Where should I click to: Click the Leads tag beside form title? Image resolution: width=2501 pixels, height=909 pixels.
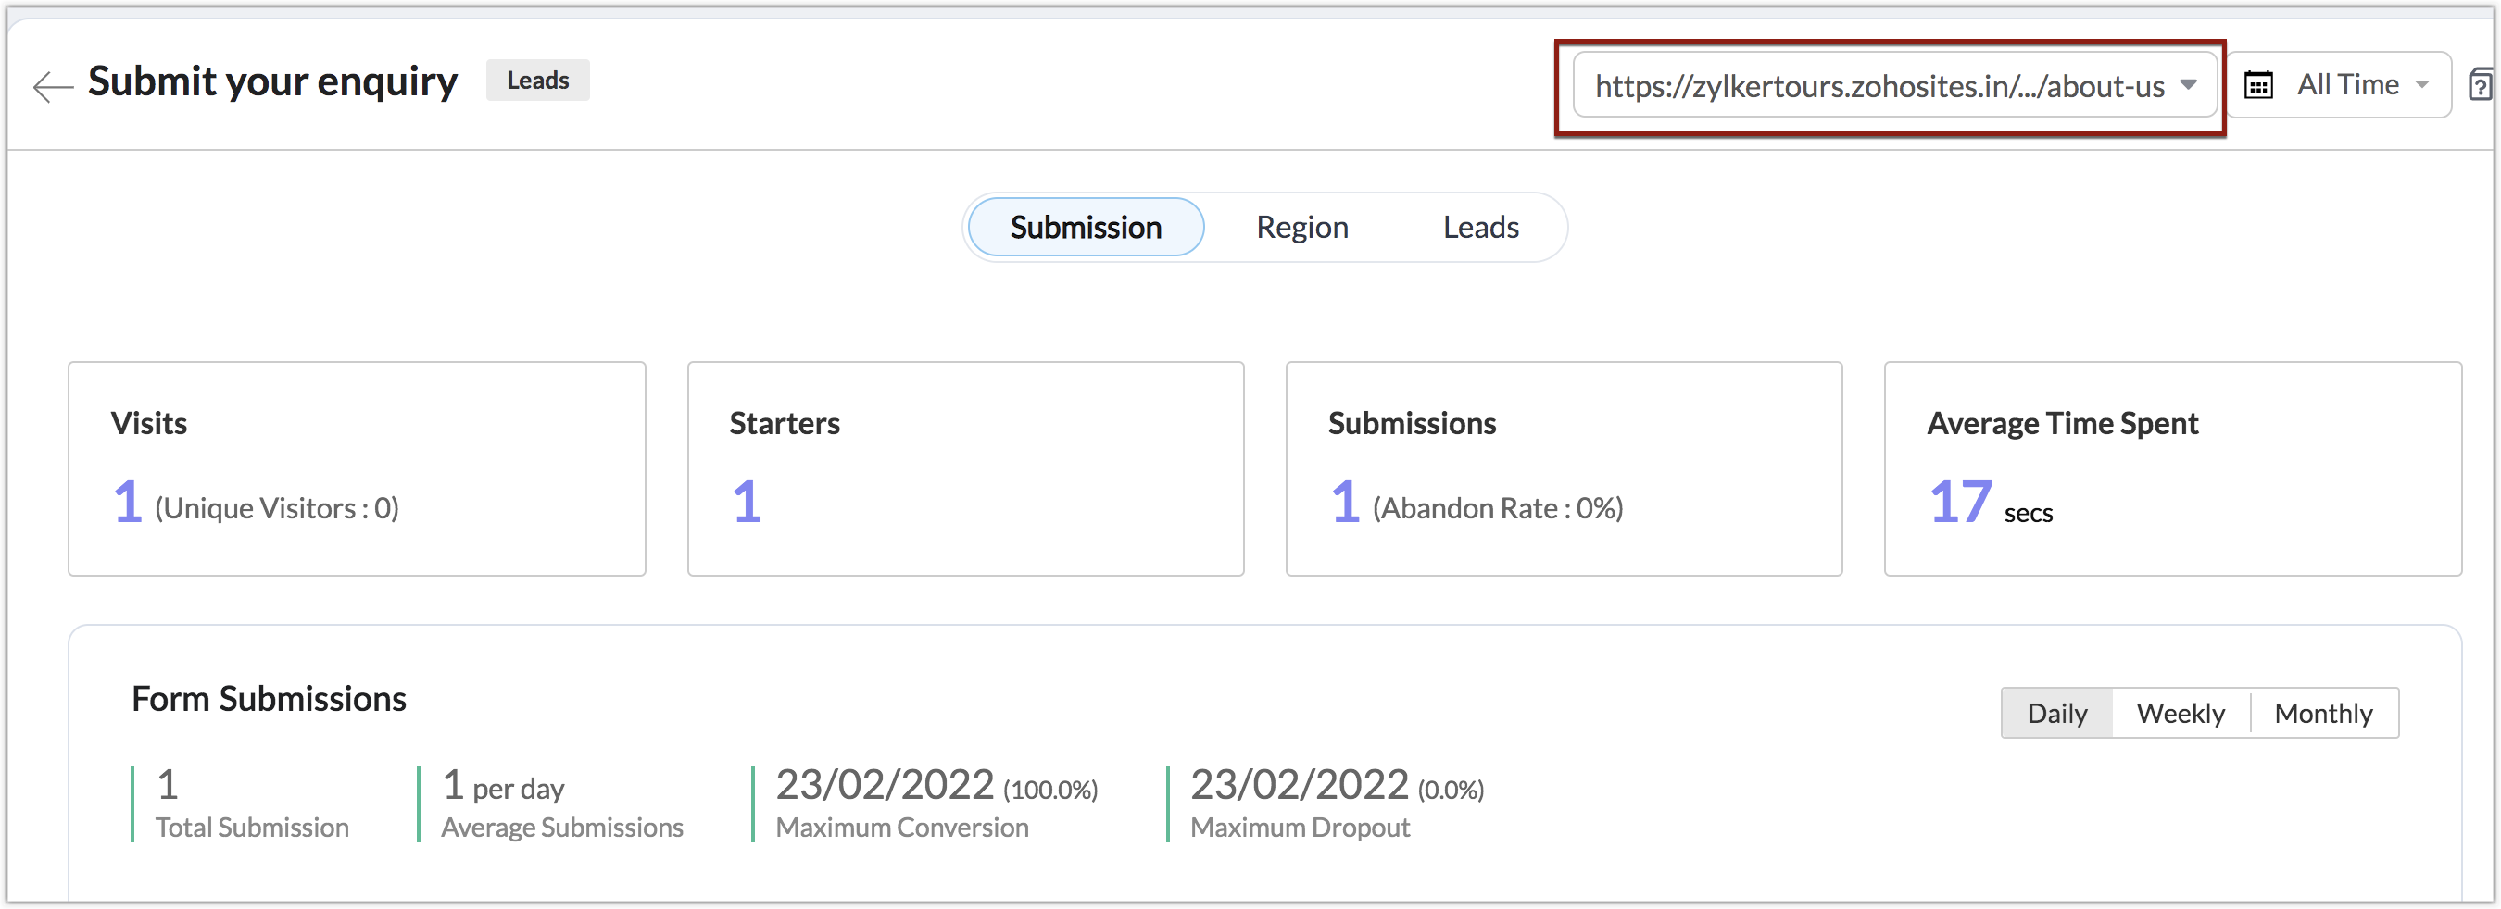click(x=538, y=81)
